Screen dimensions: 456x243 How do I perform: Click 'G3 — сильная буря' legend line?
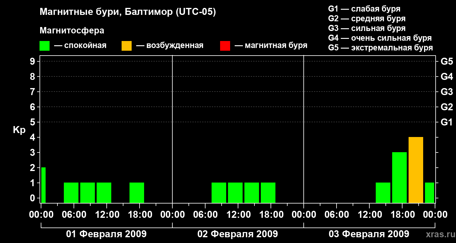(367, 28)
